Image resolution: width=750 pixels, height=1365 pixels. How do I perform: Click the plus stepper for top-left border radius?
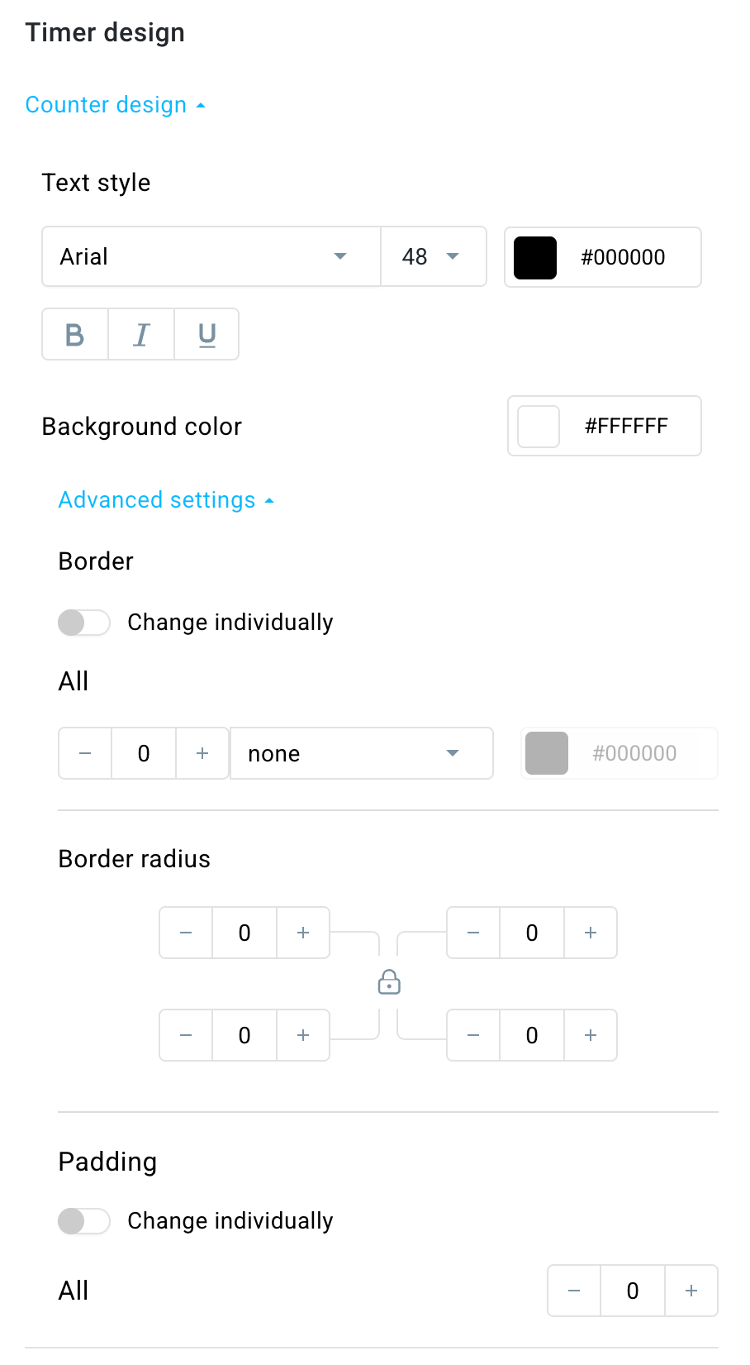303,933
